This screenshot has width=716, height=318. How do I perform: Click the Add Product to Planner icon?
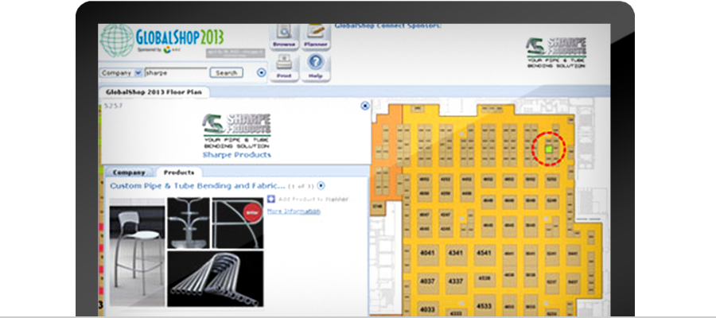(x=270, y=199)
